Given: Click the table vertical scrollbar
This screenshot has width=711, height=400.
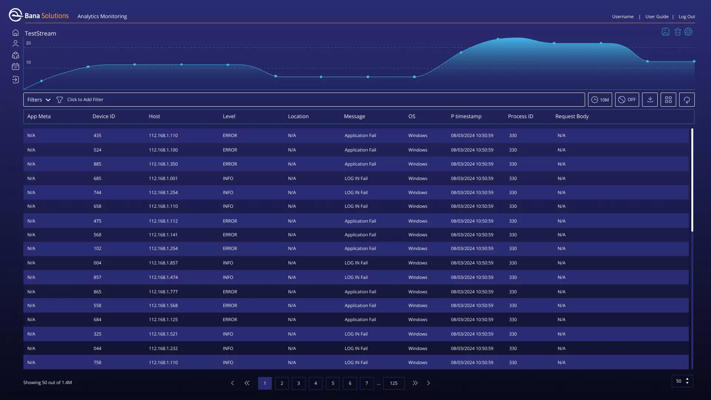Looking at the screenshot, I should click(692, 180).
